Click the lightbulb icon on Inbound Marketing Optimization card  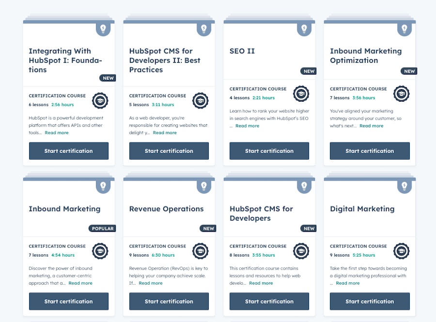pos(405,29)
